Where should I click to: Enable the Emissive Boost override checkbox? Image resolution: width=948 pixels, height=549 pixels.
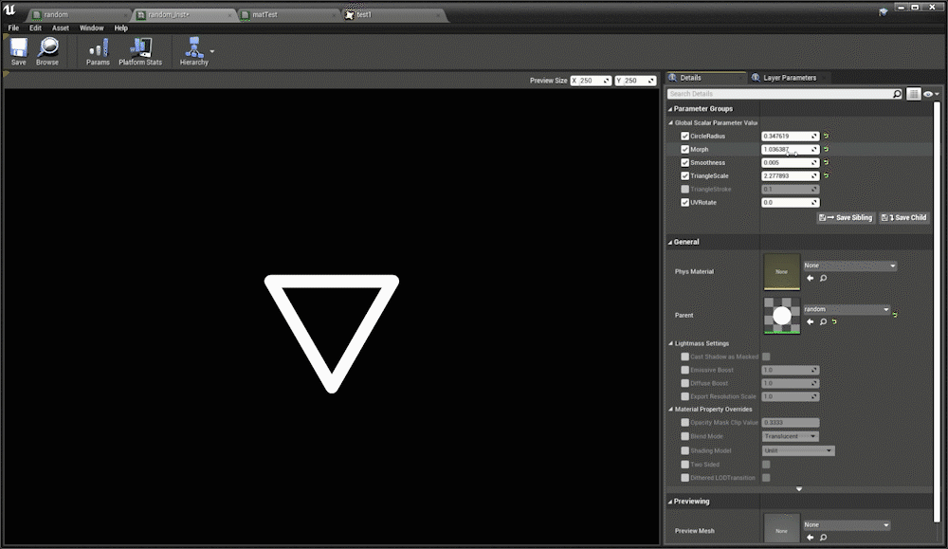coord(685,370)
